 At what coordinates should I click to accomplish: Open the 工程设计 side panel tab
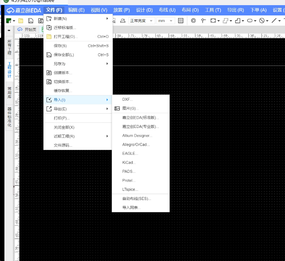10,70
